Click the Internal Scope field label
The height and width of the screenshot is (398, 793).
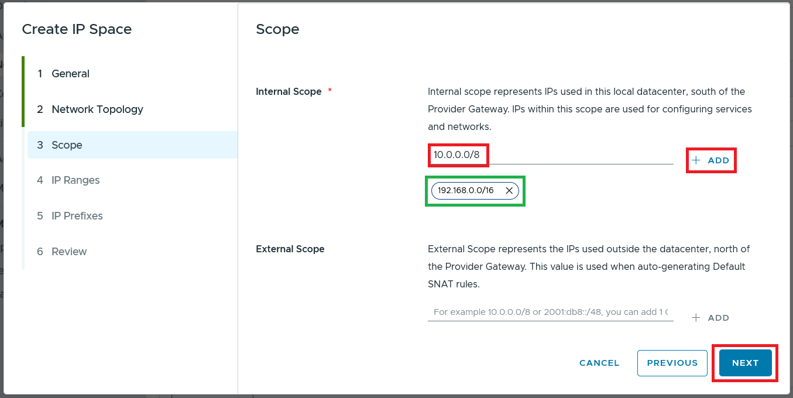(x=289, y=92)
